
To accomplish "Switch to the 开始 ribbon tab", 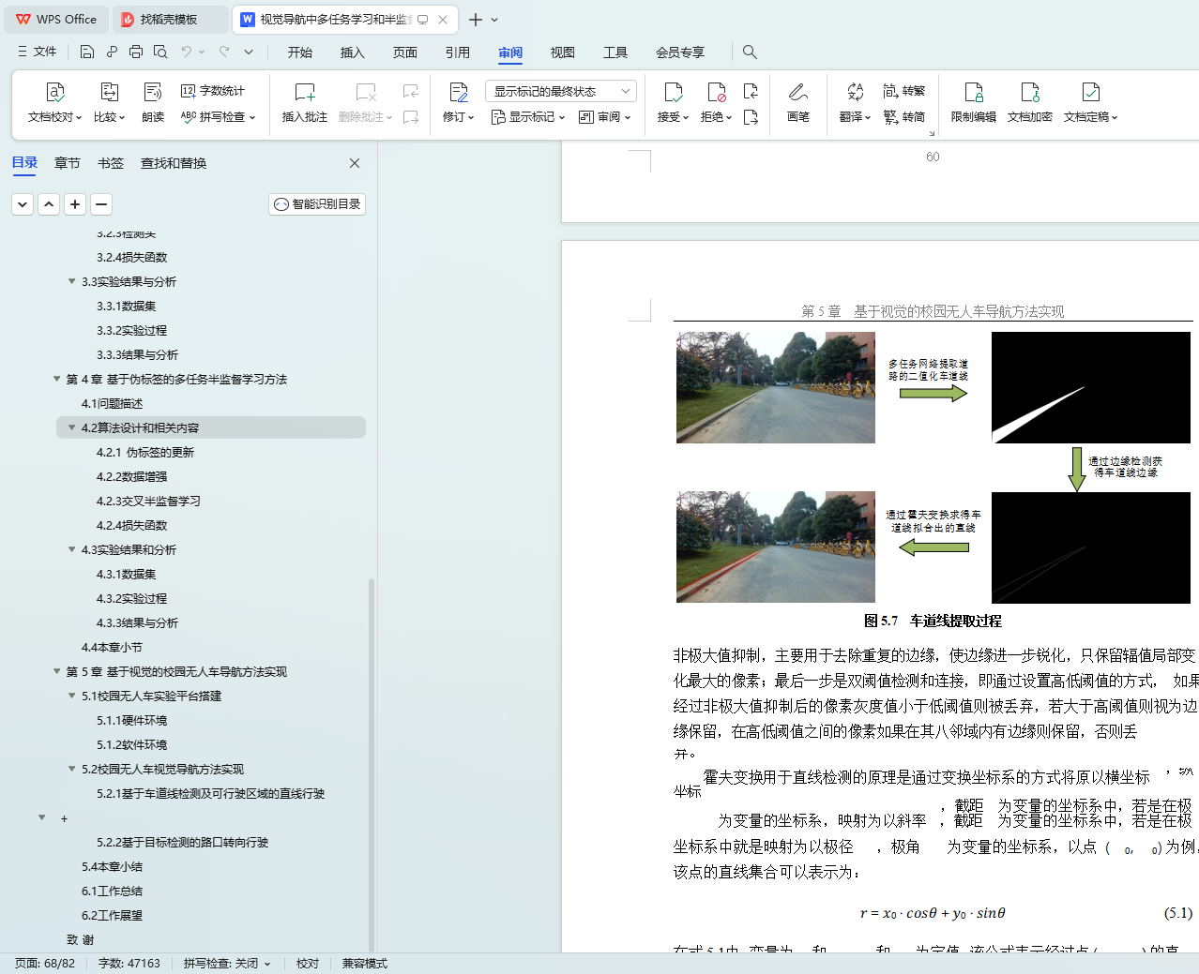I will click(300, 52).
